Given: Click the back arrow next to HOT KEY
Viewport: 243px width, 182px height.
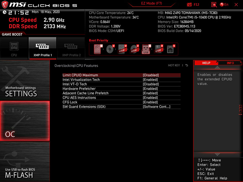Looking at the screenshot, I should click(187, 65).
